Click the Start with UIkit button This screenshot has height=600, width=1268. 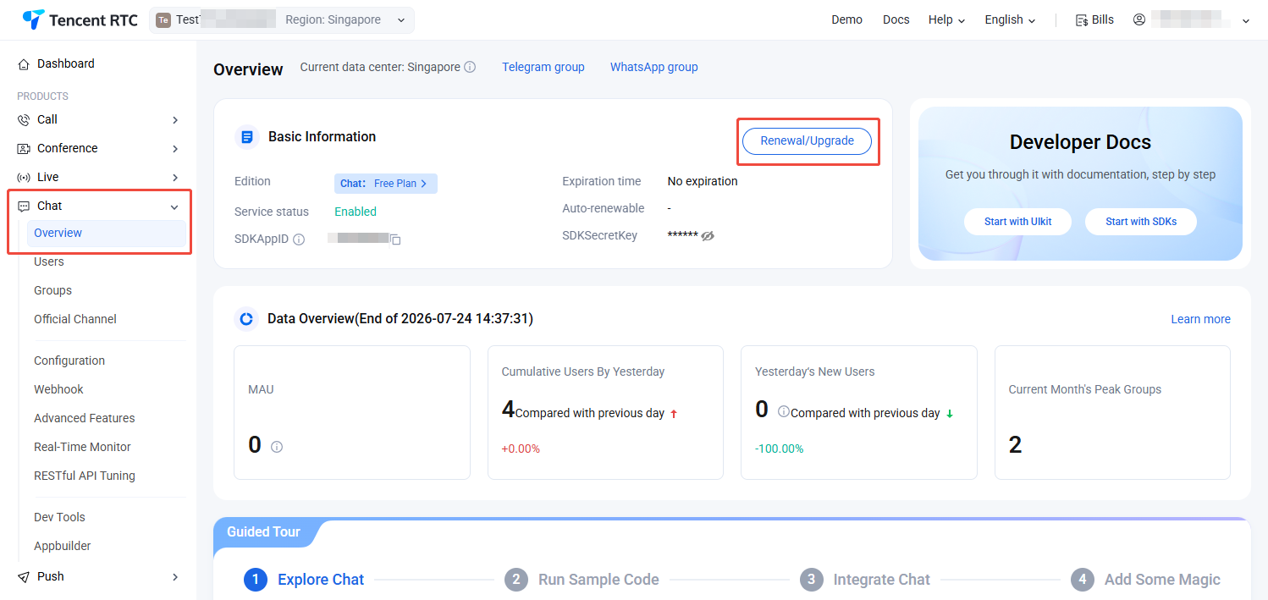pyautogui.click(x=1017, y=222)
